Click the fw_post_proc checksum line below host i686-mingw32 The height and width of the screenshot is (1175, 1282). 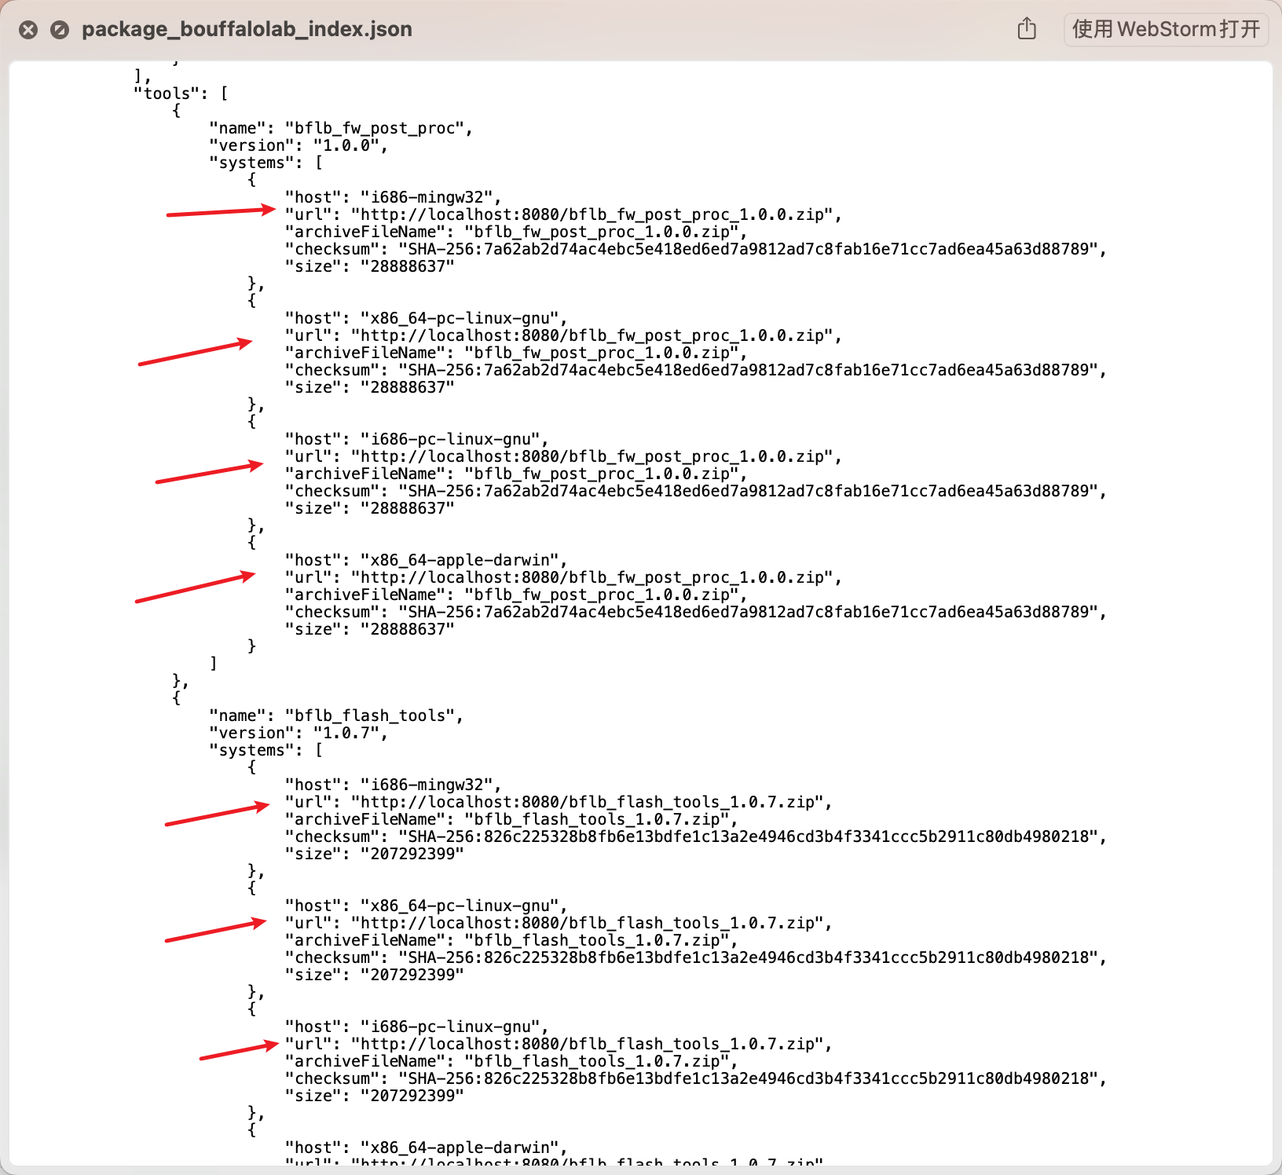(695, 249)
